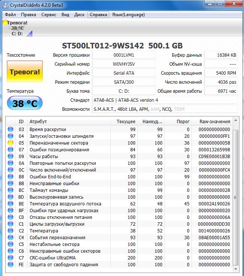Image resolution: width=244 pixels, height=276 pixels.
Task: Click the status icon for Нестабильные сектора
Action: pos(11,244)
